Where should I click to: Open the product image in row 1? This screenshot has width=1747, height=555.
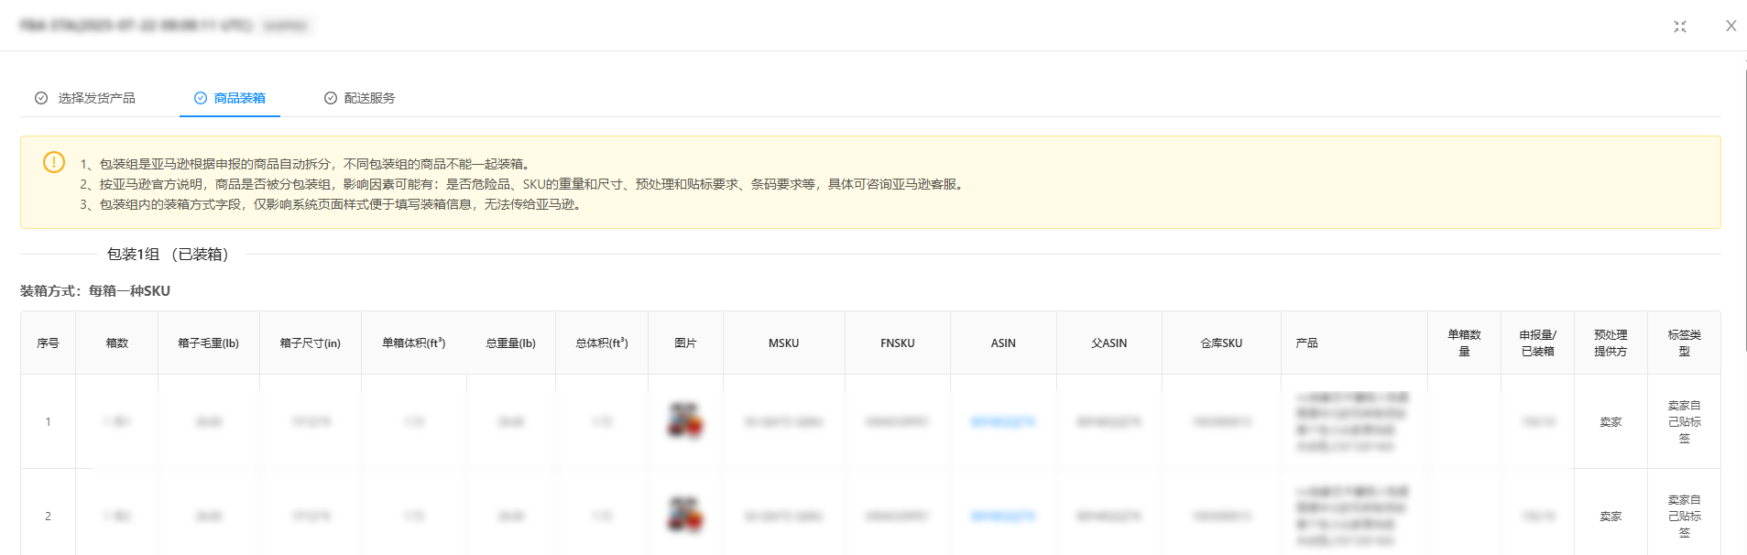pos(685,421)
